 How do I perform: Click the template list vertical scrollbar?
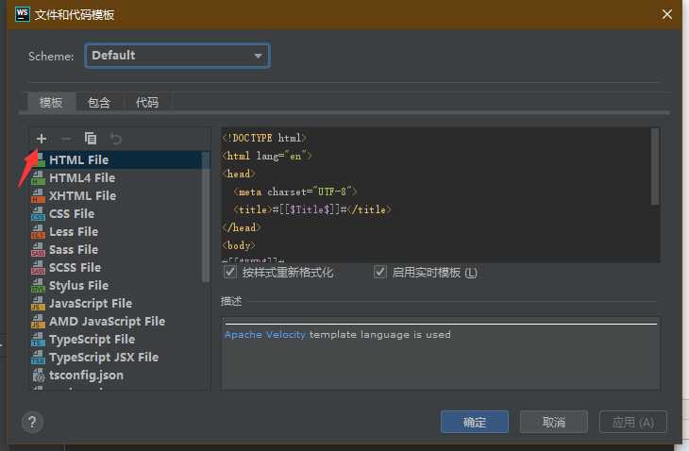[205, 217]
